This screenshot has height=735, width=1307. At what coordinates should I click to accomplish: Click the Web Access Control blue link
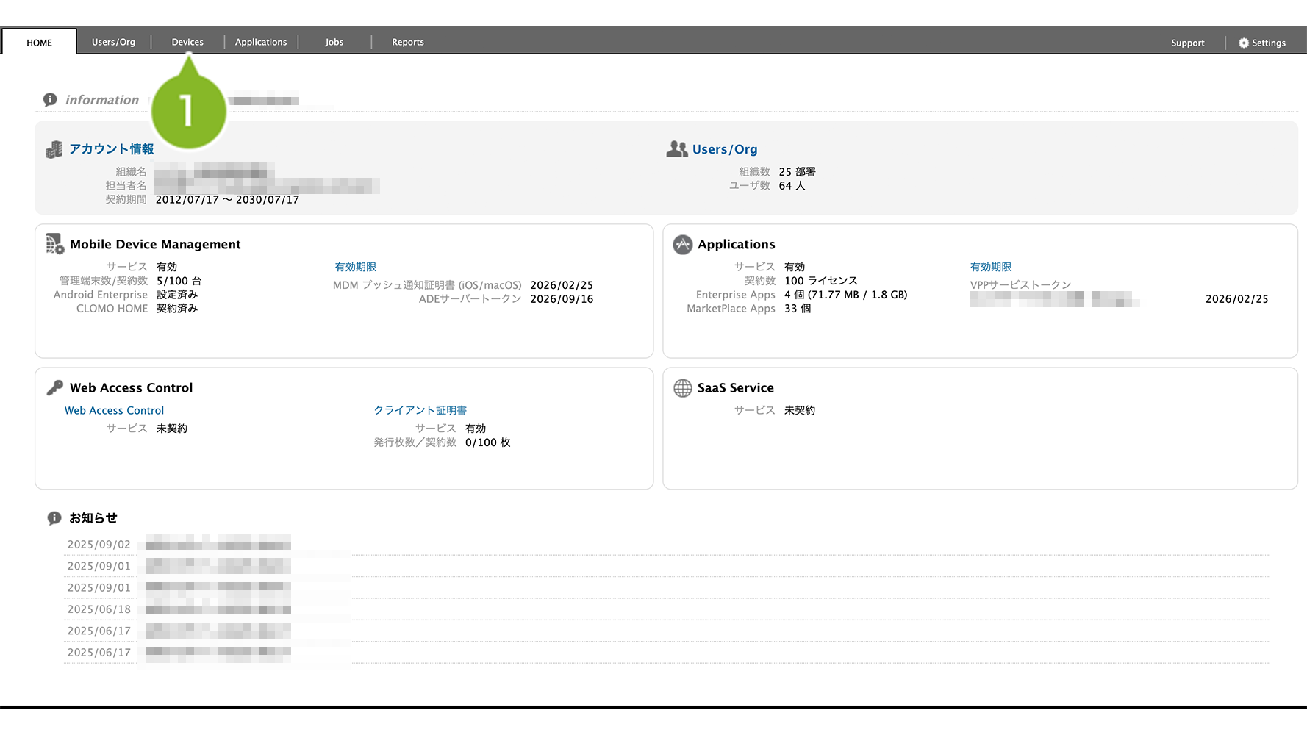[x=114, y=411]
